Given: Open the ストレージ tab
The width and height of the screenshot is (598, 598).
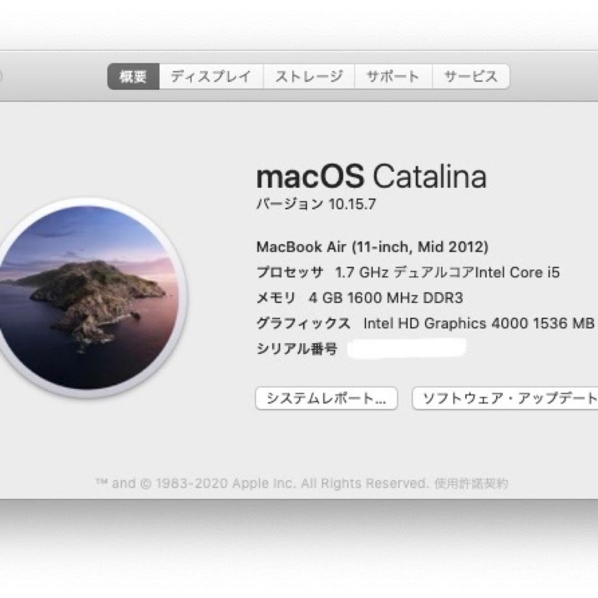Looking at the screenshot, I should [x=308, y=77].
